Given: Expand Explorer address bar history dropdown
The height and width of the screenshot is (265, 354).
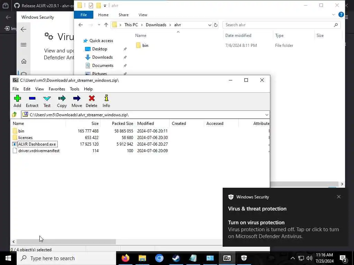Looking at the screenshot, I should click(209, 25).
